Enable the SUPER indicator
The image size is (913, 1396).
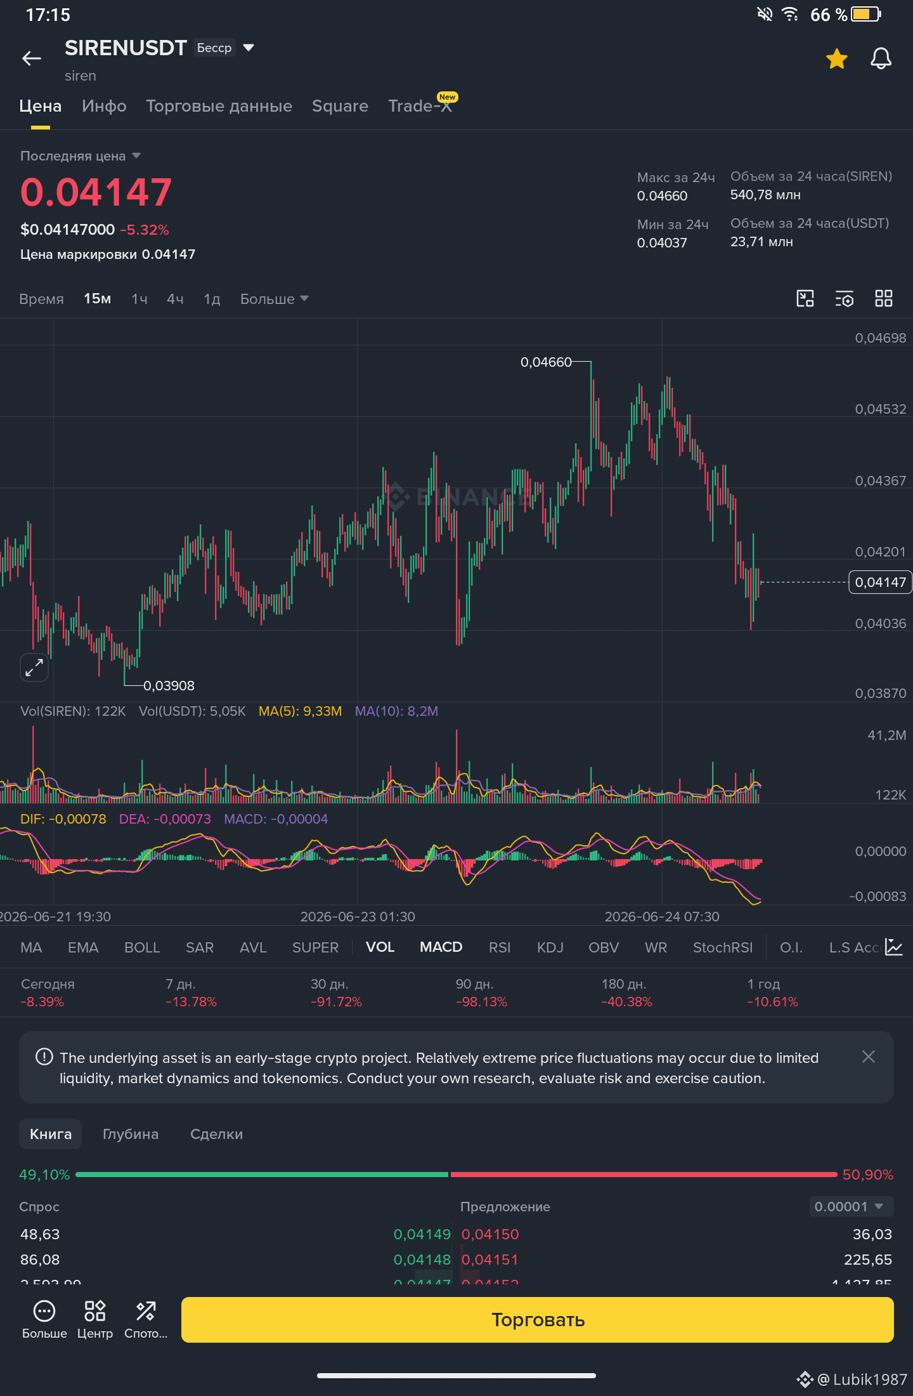tap(315, 947)
